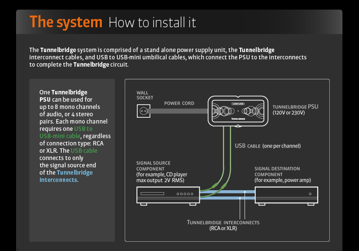
Task: Click 'up to 8 mono channels' line
Action: (70, 107)
